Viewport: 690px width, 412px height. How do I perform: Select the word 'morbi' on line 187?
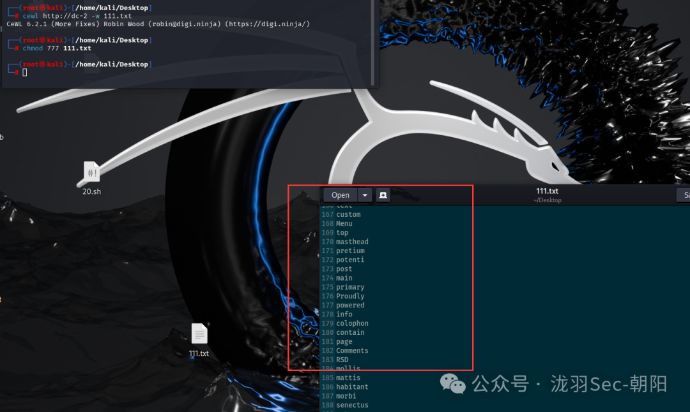(346, 396)
